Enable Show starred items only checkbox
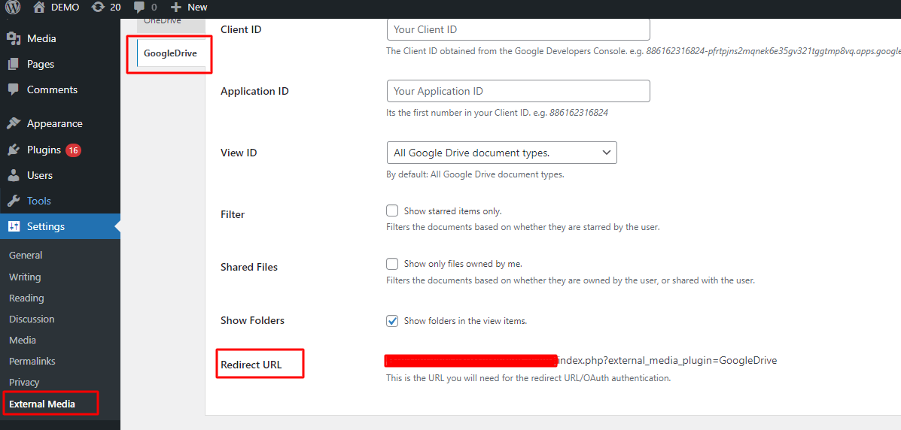 coord(392,210)
